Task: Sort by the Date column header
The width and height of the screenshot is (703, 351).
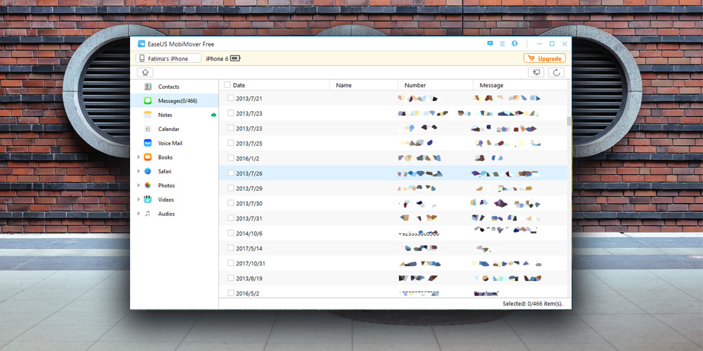Action: [x=274, y=85]
